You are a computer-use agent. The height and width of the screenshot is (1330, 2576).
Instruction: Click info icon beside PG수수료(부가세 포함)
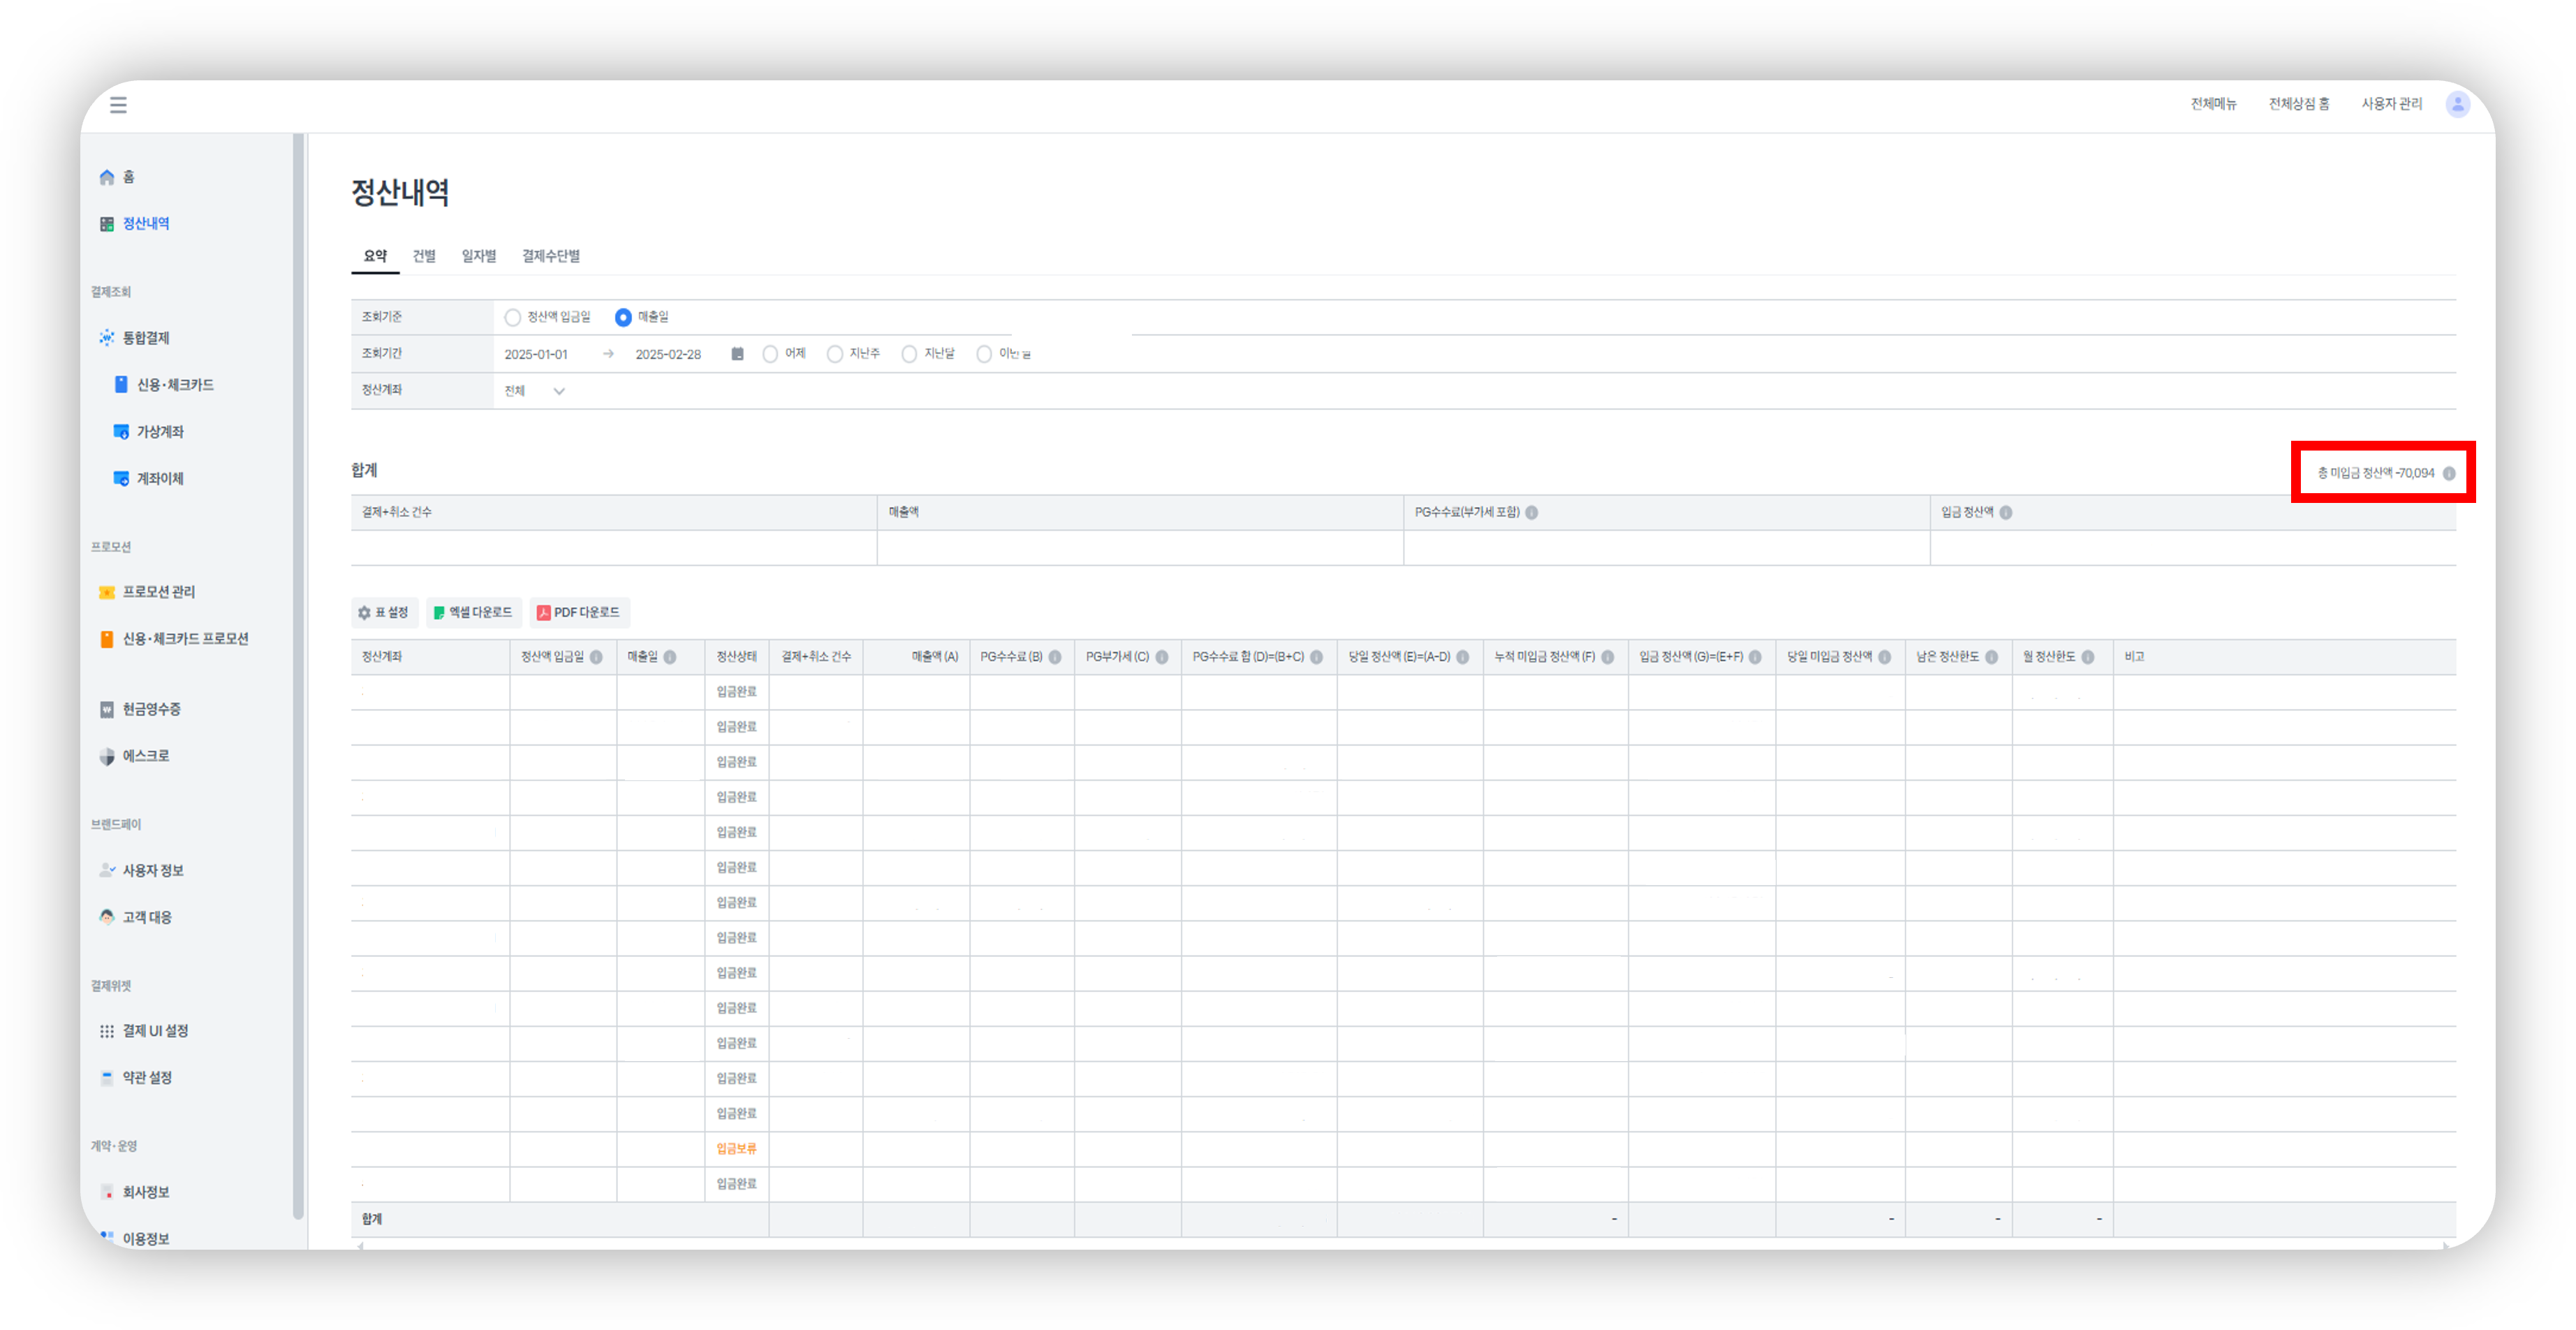[1532, 513]
